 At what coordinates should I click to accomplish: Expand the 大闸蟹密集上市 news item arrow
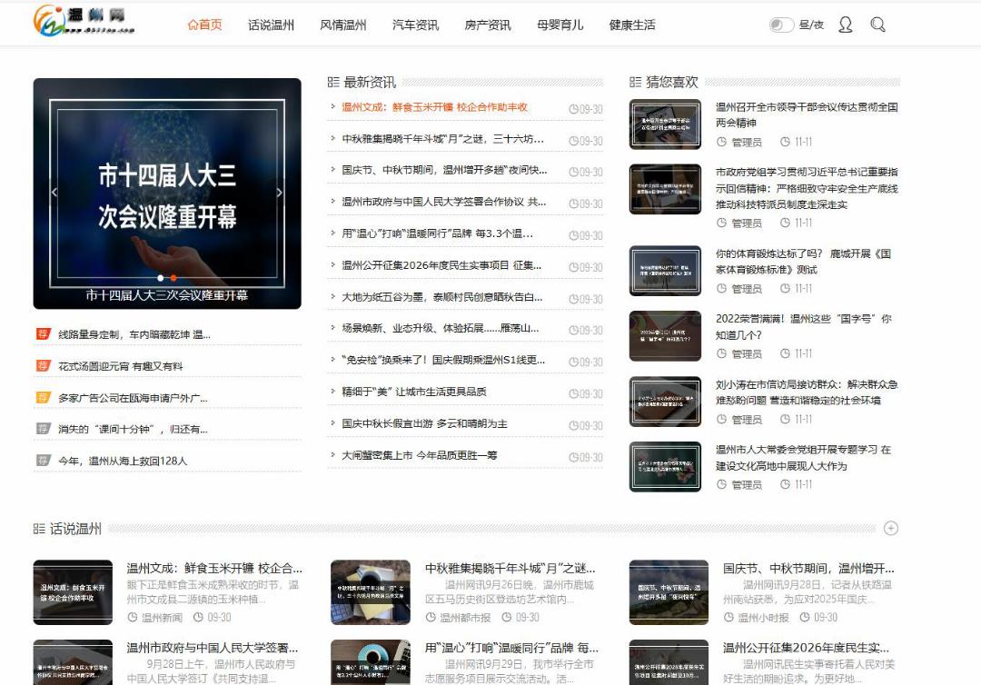pos(333,455)
